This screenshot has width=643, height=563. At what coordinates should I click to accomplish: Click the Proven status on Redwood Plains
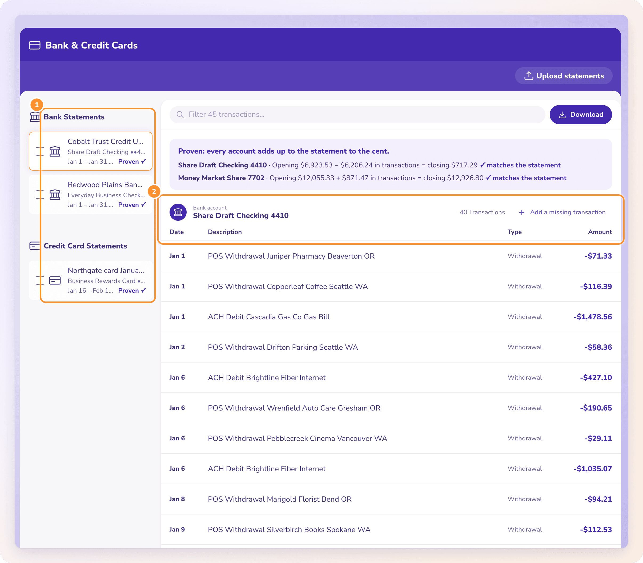click(132, 204)
